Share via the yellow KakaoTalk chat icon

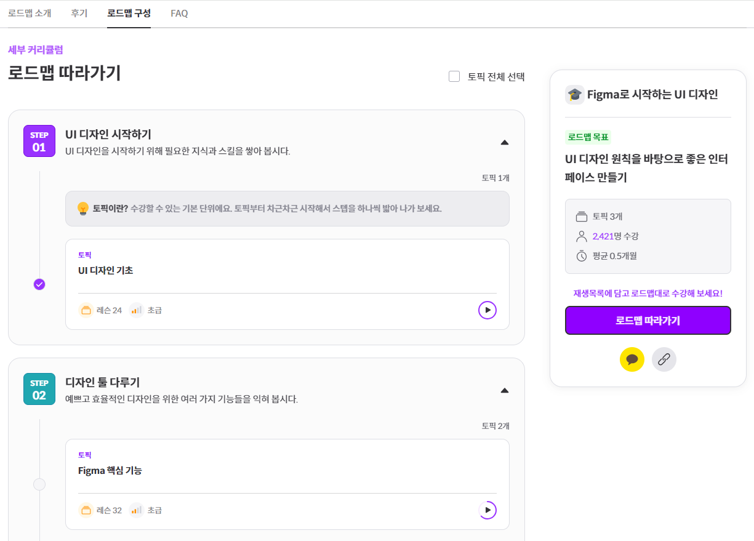point(632,359)
